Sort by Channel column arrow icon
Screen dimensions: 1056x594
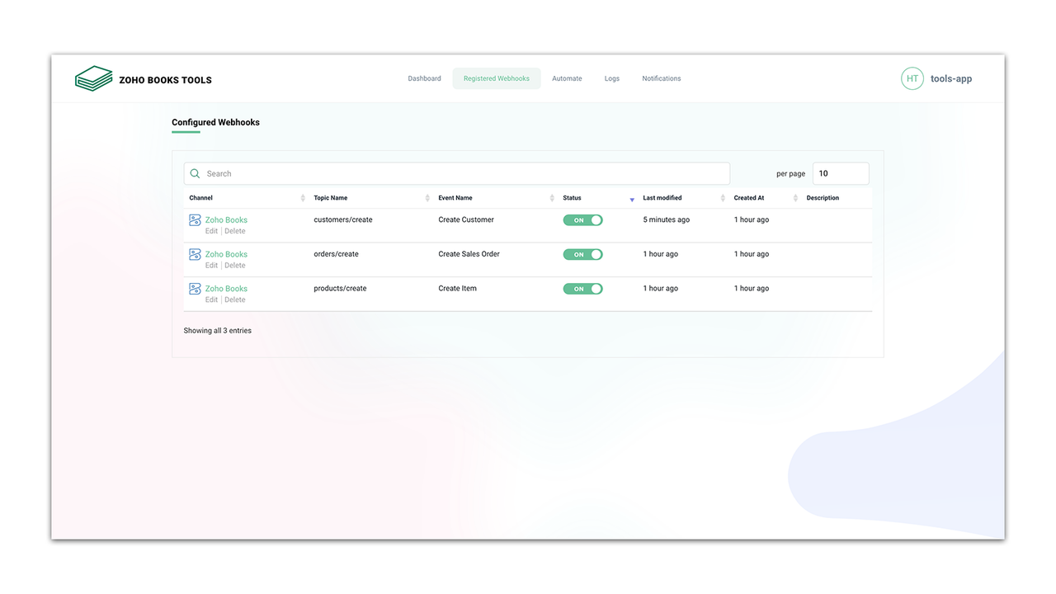[x=303, y=198]
